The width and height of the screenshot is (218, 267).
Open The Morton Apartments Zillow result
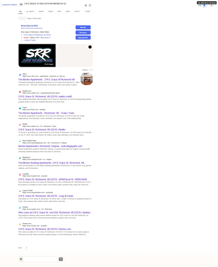(46, 80)
